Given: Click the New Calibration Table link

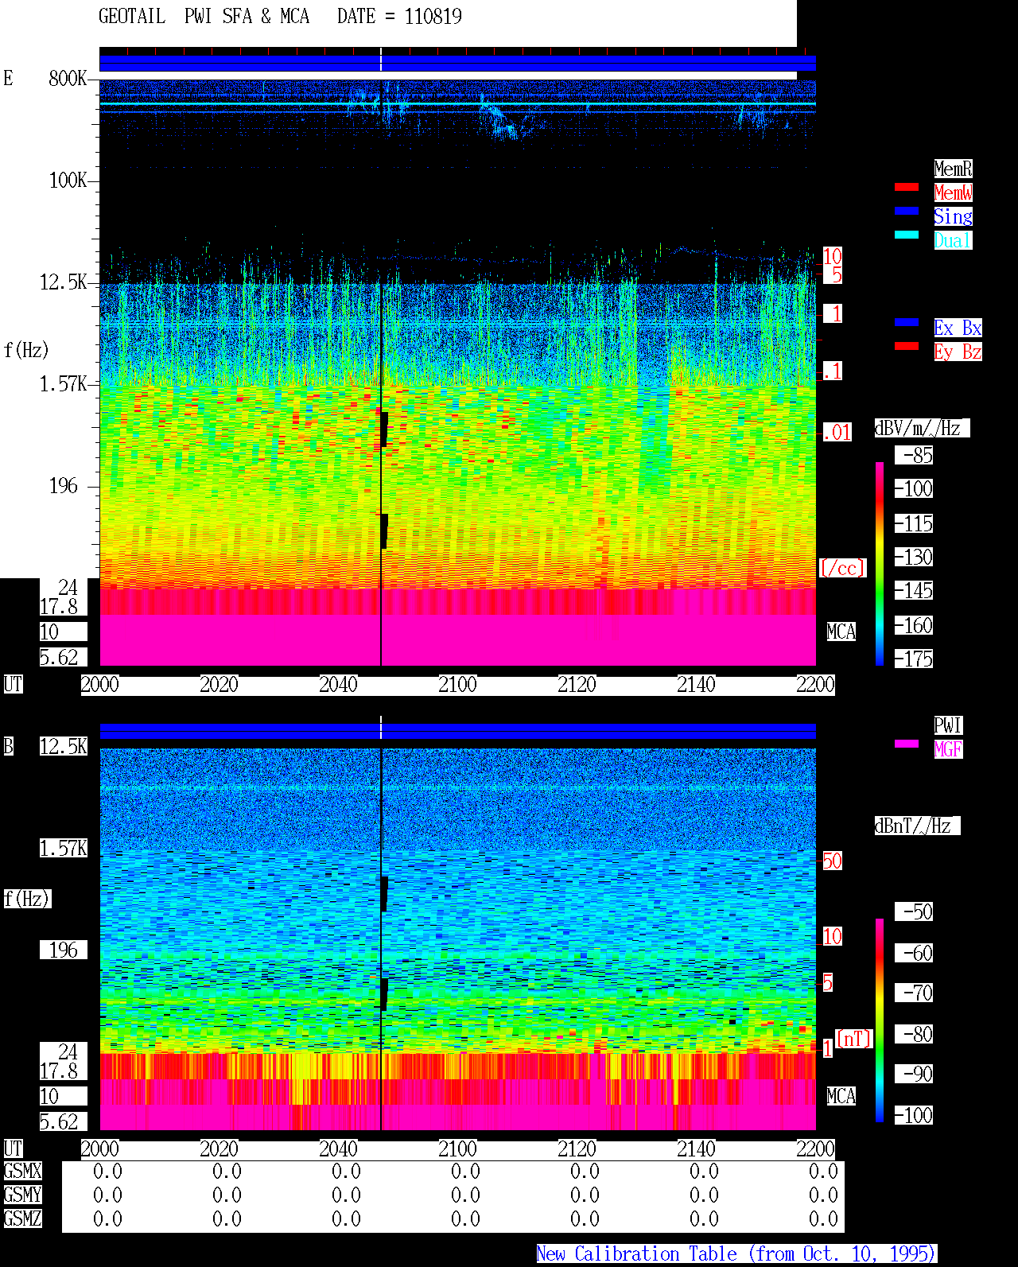Looking at the screenshot, I should point(736,1254).
